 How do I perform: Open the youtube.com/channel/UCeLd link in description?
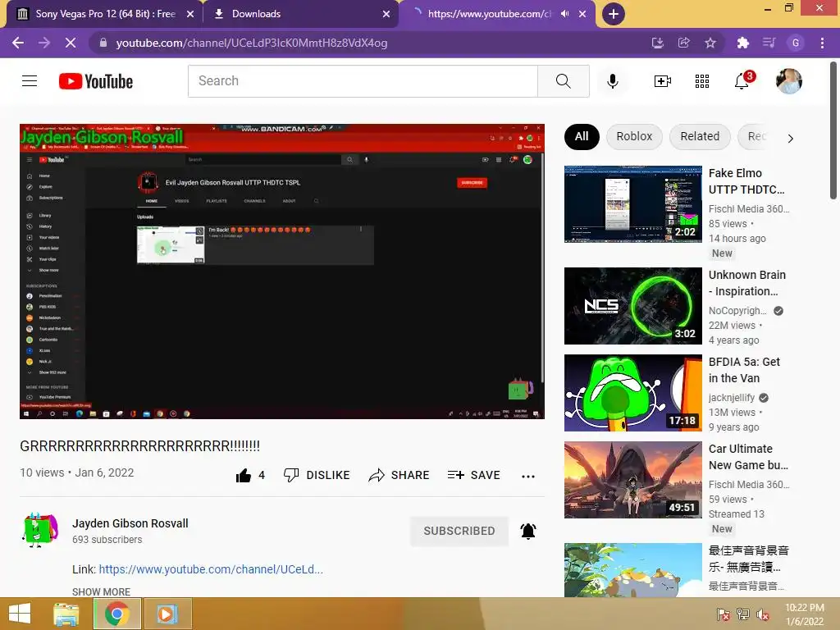[211, 569]
